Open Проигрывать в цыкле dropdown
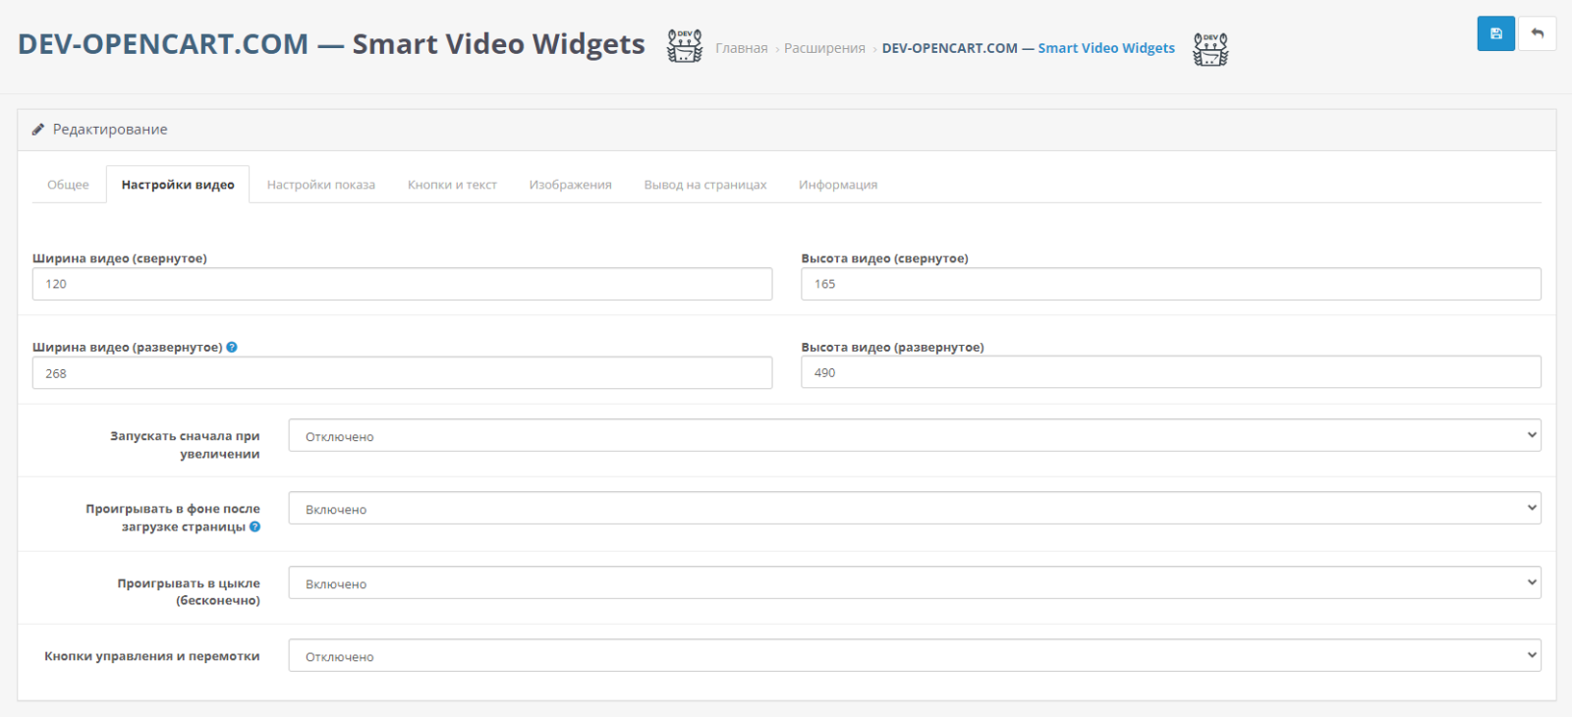This screenshot has height=718, width=1572. click(915, 583)
